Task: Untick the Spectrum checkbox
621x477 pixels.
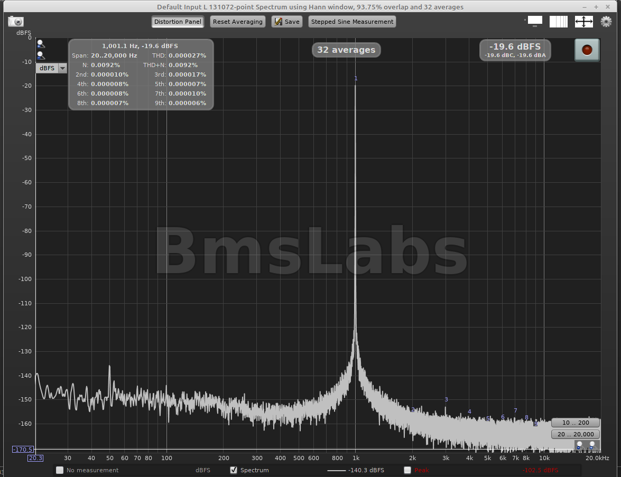Action: point(234,470)
